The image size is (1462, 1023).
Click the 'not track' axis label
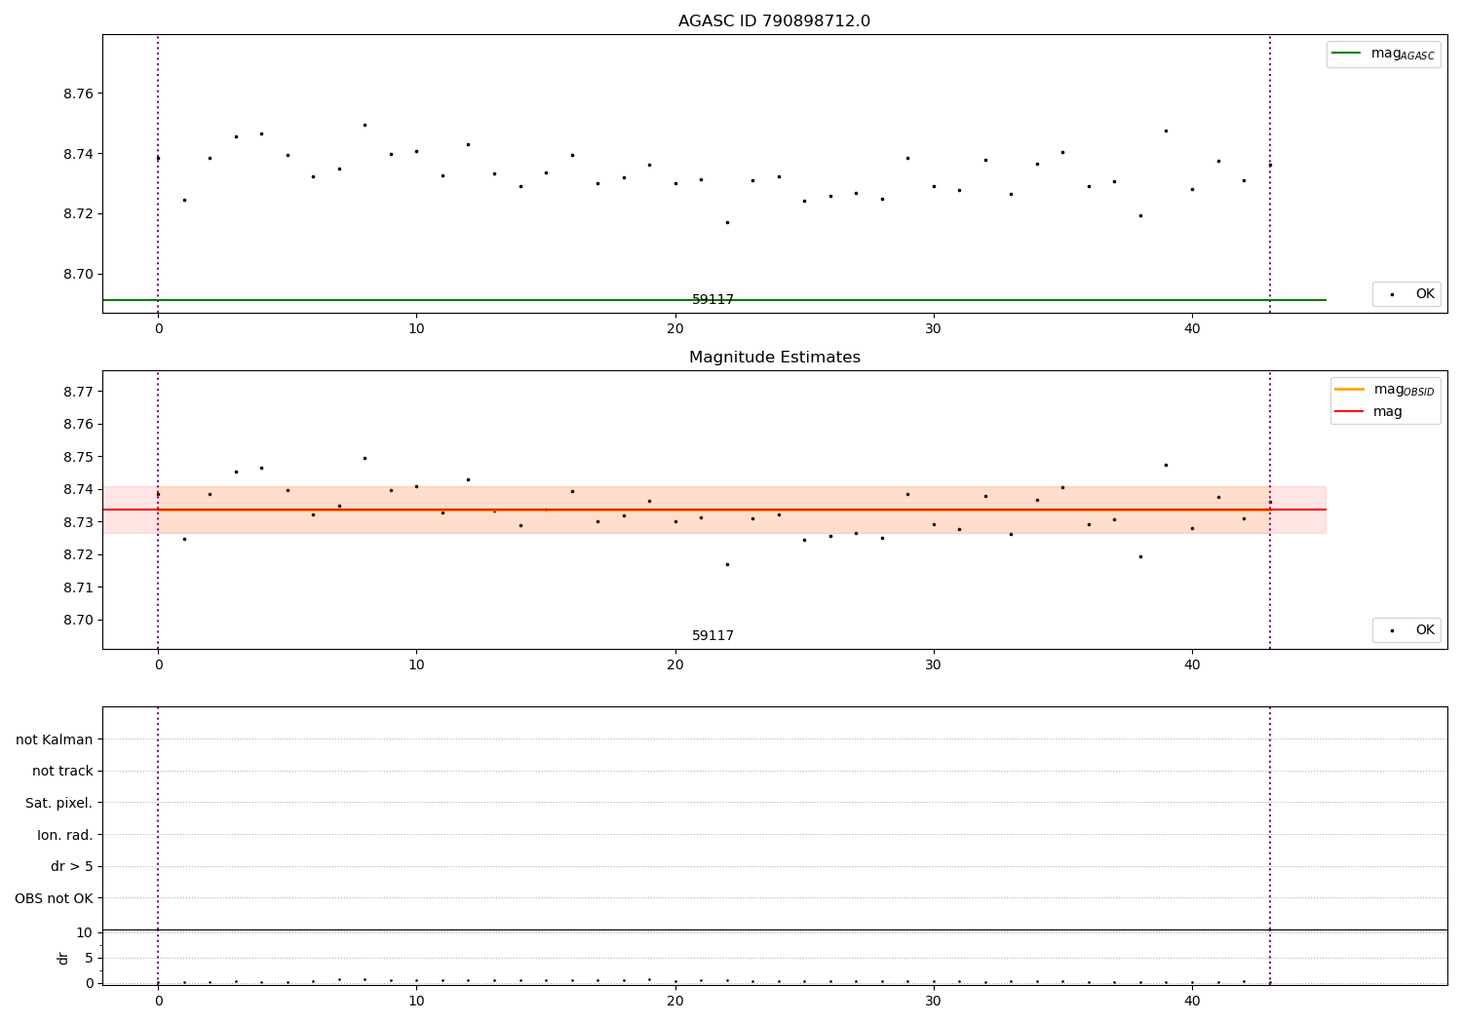pyautogui.click(x=62, y=771)
